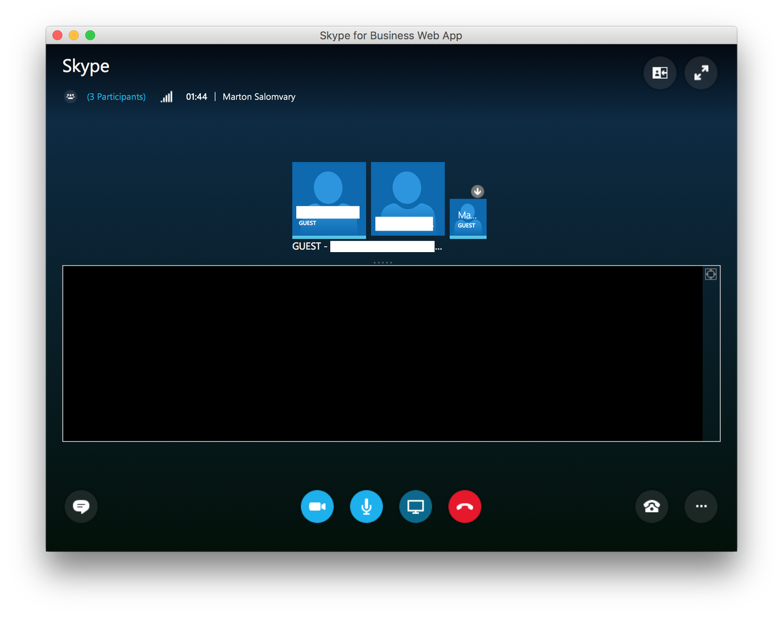Mute the microphone

pyautogui.click(x=366, y=506)
